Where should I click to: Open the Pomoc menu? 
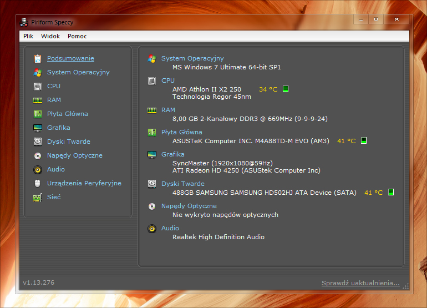(77, 36)
